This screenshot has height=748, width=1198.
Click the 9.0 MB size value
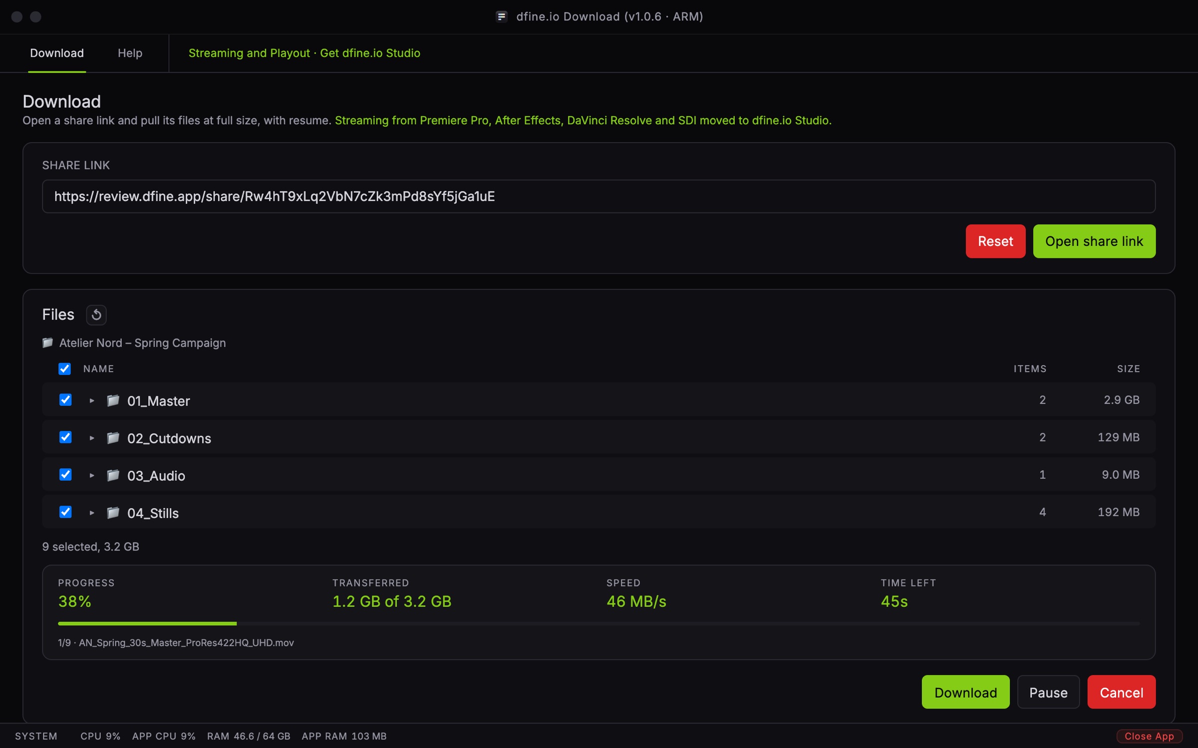pyautogui.click(x=1121, y=475)
